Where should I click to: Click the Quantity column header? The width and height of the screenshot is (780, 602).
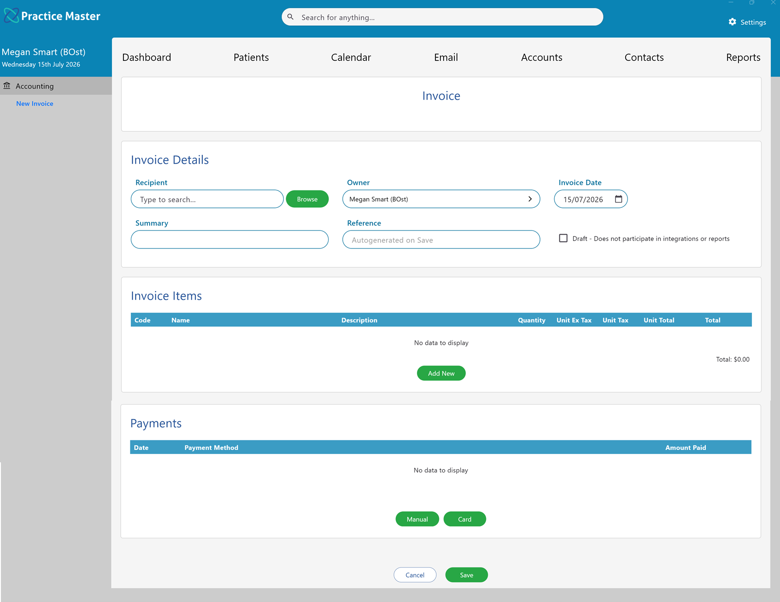pos(531,320)
